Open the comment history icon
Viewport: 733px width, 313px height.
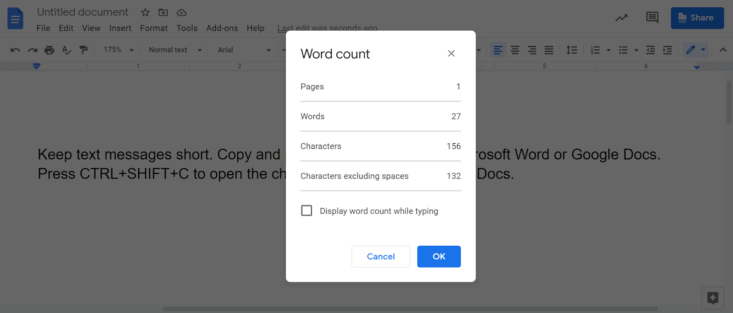click(652, 18)
